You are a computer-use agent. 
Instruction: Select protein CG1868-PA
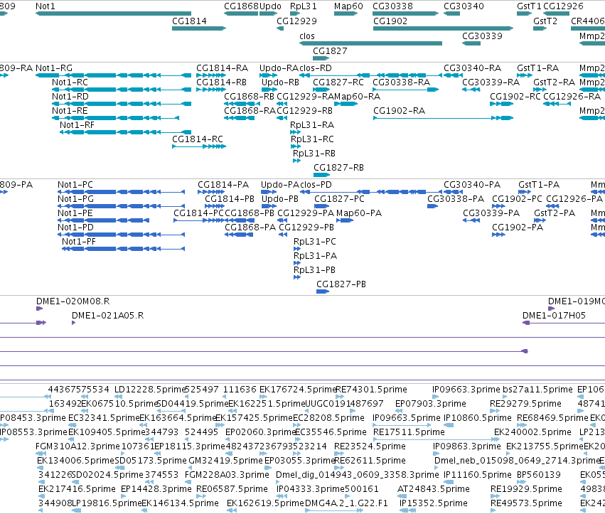pos(239,235)
